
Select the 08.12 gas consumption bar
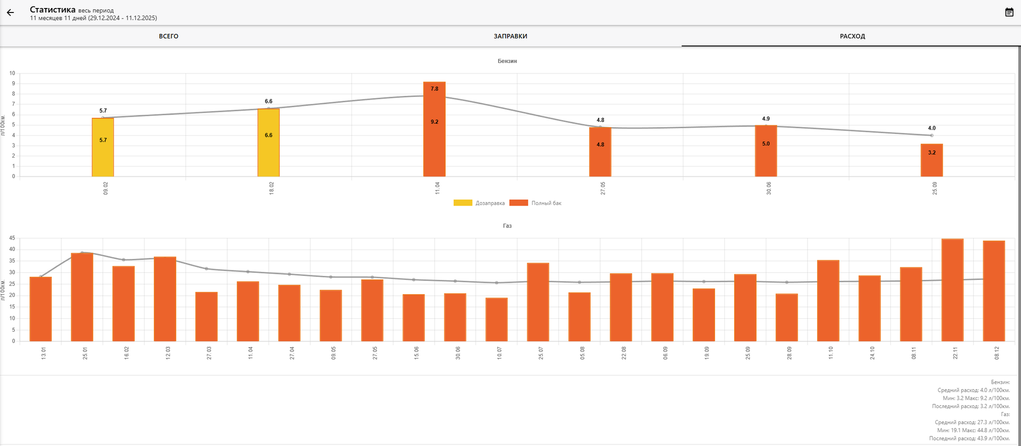tap(994, 291)
